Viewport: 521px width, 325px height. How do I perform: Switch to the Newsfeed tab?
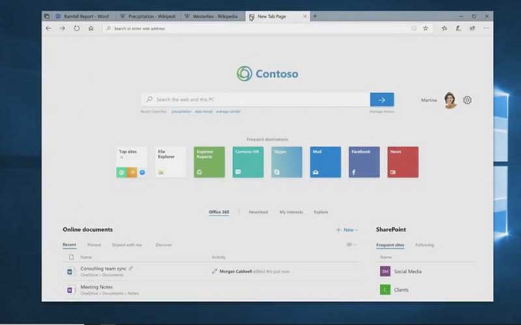tap(258, 212)
